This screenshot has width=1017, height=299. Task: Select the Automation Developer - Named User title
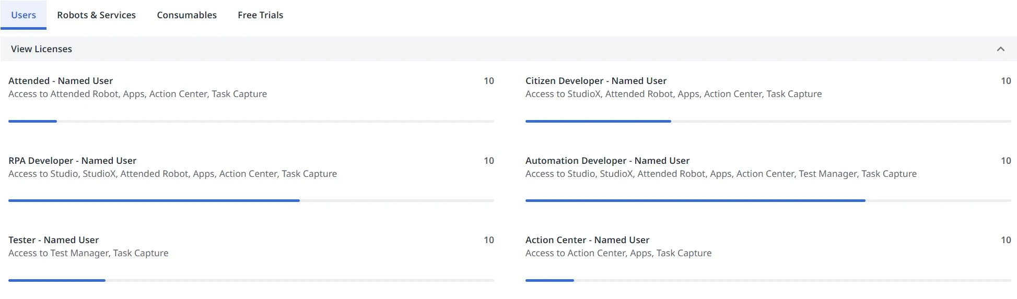click(607, 161)
